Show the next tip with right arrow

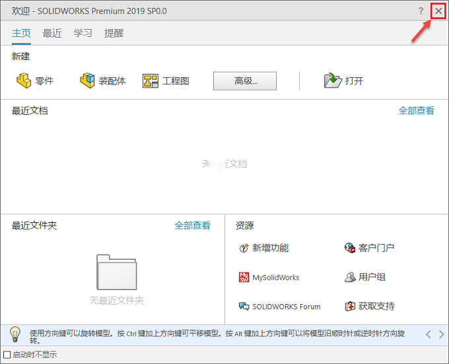click(442, 334)
